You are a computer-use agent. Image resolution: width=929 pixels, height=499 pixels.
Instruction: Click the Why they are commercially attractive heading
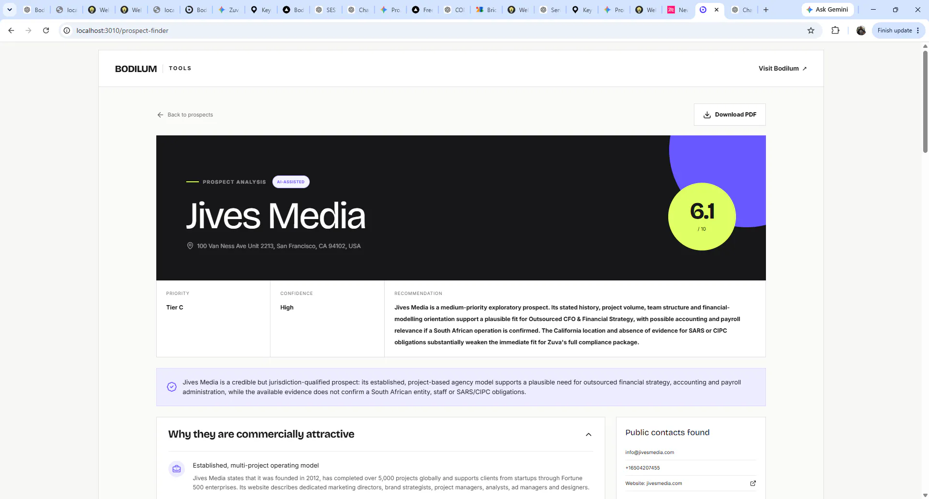(261, 434)
